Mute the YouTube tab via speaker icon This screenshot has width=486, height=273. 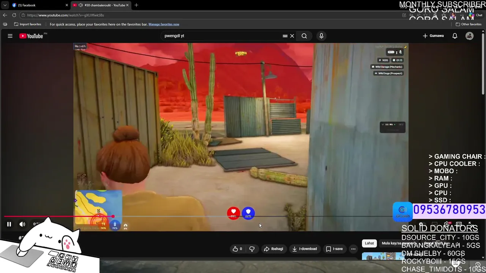click(x=80, y=5)
